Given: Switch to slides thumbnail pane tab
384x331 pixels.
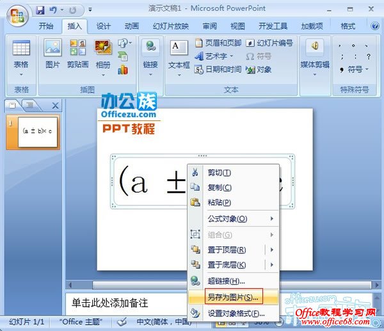Looking at the screenshot, I should point(12,106).
